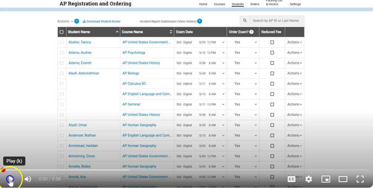Open the video settings gear
The image size is (373, 188).
(309, 179)
